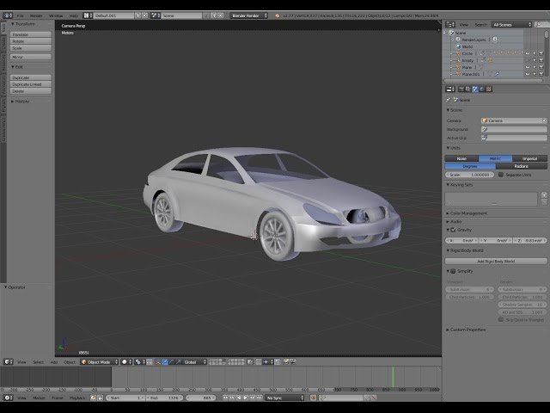The width and height of the screenshot is (550, 413).
Task: Open the Blender Render engine dropdown
Action: 249,15
